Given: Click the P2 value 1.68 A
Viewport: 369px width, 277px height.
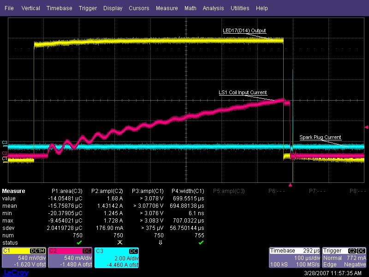Looking at the screenshot, I should click(x=115, y=199).
